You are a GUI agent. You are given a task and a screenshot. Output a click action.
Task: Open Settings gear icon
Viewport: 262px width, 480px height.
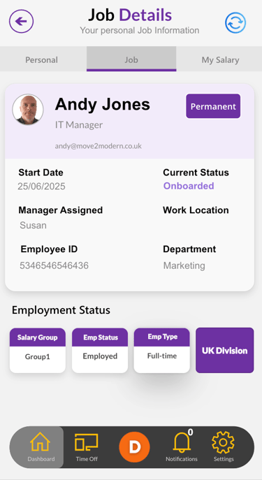tap(223, 442)
